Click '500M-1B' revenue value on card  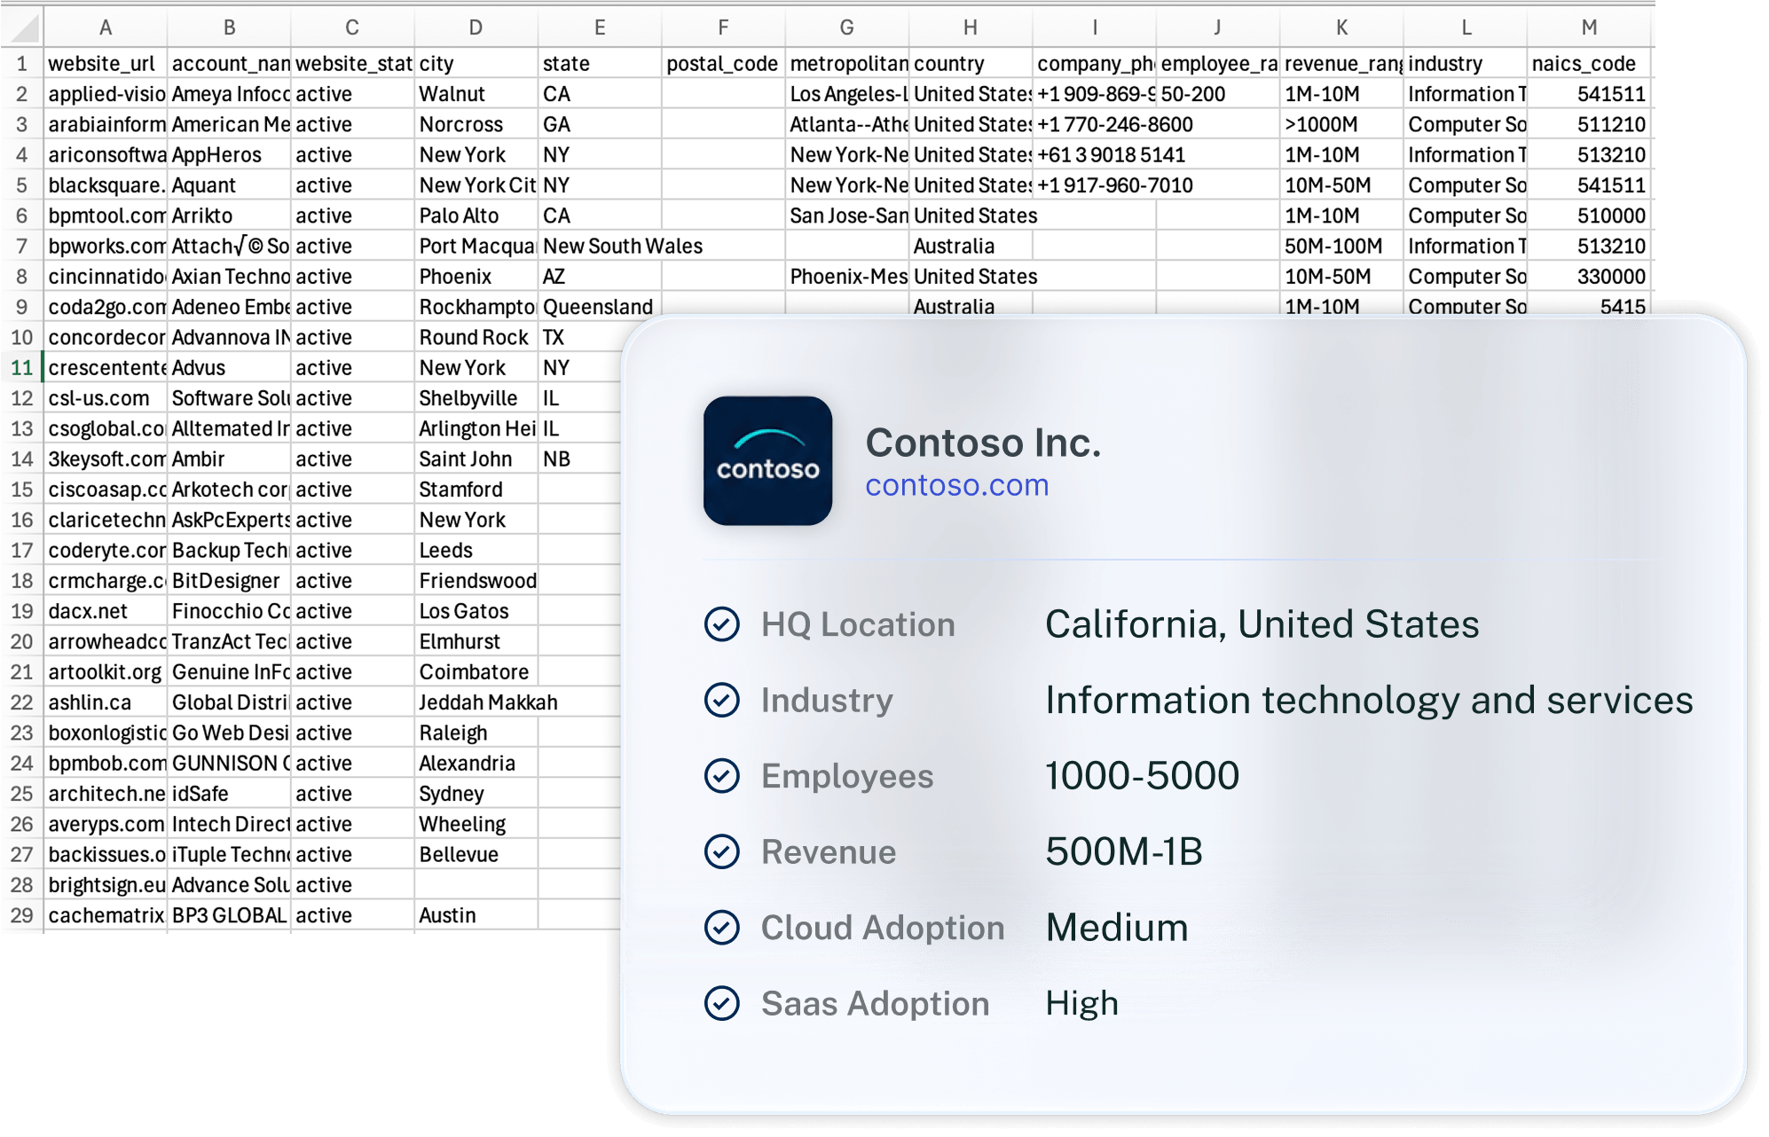tap(1124, 851)
